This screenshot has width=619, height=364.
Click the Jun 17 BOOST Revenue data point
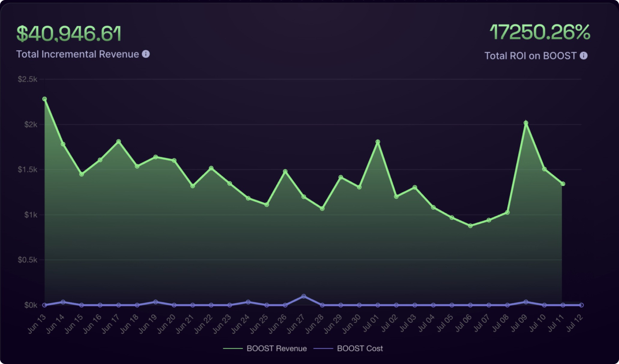point(119,142)
